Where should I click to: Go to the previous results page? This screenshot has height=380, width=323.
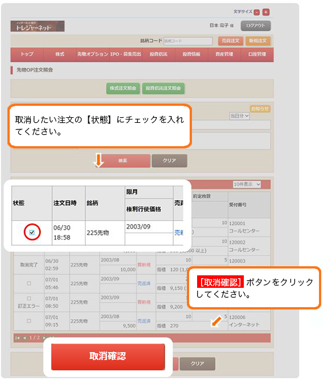(x=24, y=338)
